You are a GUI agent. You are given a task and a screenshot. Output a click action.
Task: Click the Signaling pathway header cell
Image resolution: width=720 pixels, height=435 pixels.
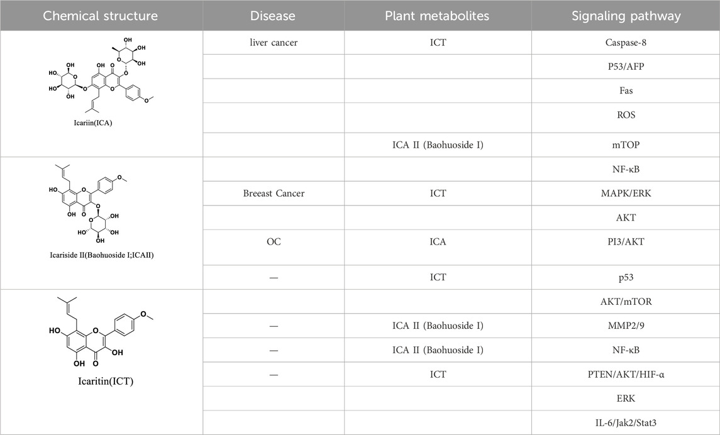pos(626,16)
